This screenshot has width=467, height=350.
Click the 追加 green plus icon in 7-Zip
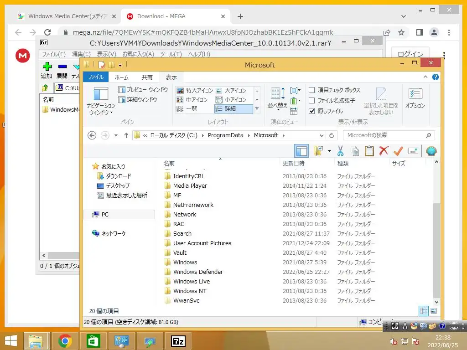click(47, 67)
